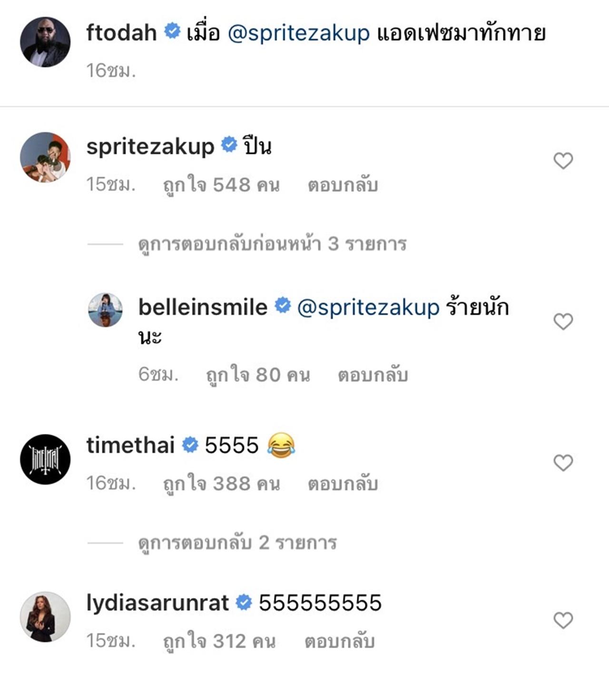609x687 pixels.
Task: View the 388 likes on timethai's comment
Action: click(x=221, y=484)
